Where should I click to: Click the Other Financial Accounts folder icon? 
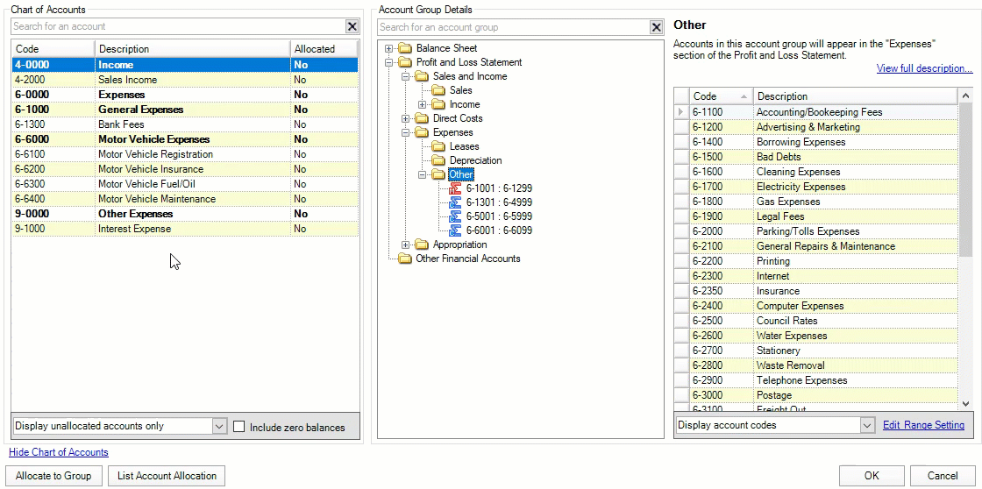pos(404,259)
